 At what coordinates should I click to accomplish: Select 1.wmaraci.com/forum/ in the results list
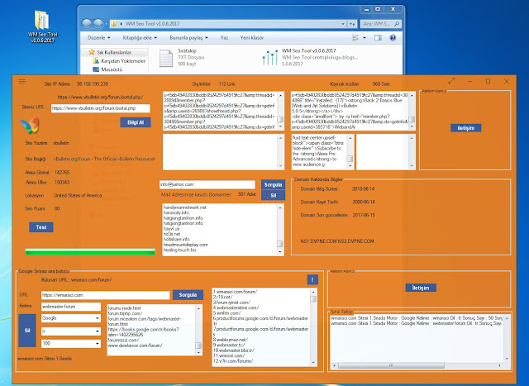pos(235,292)
